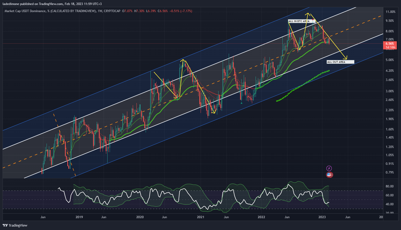Click the 7.00% price axis label
Viewport: 401px width, 230px height.
(390, 39)
